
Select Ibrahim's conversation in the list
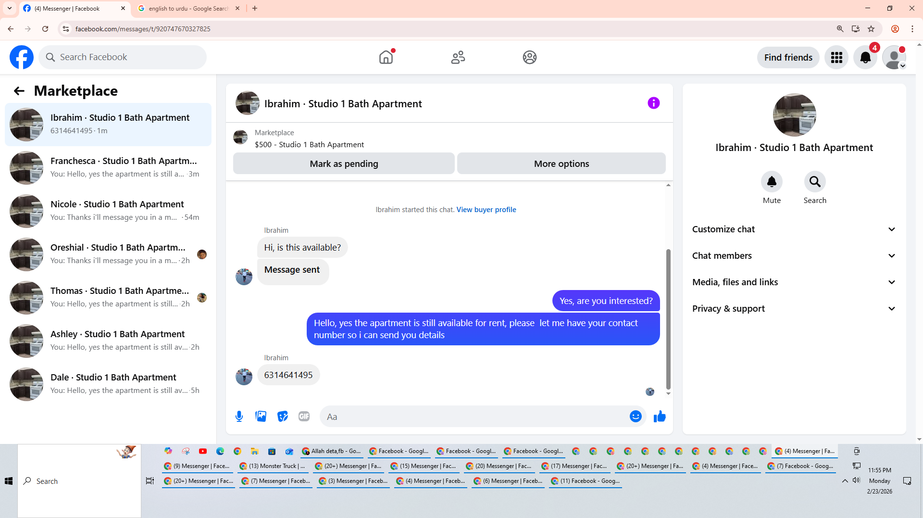click(108, 125)
